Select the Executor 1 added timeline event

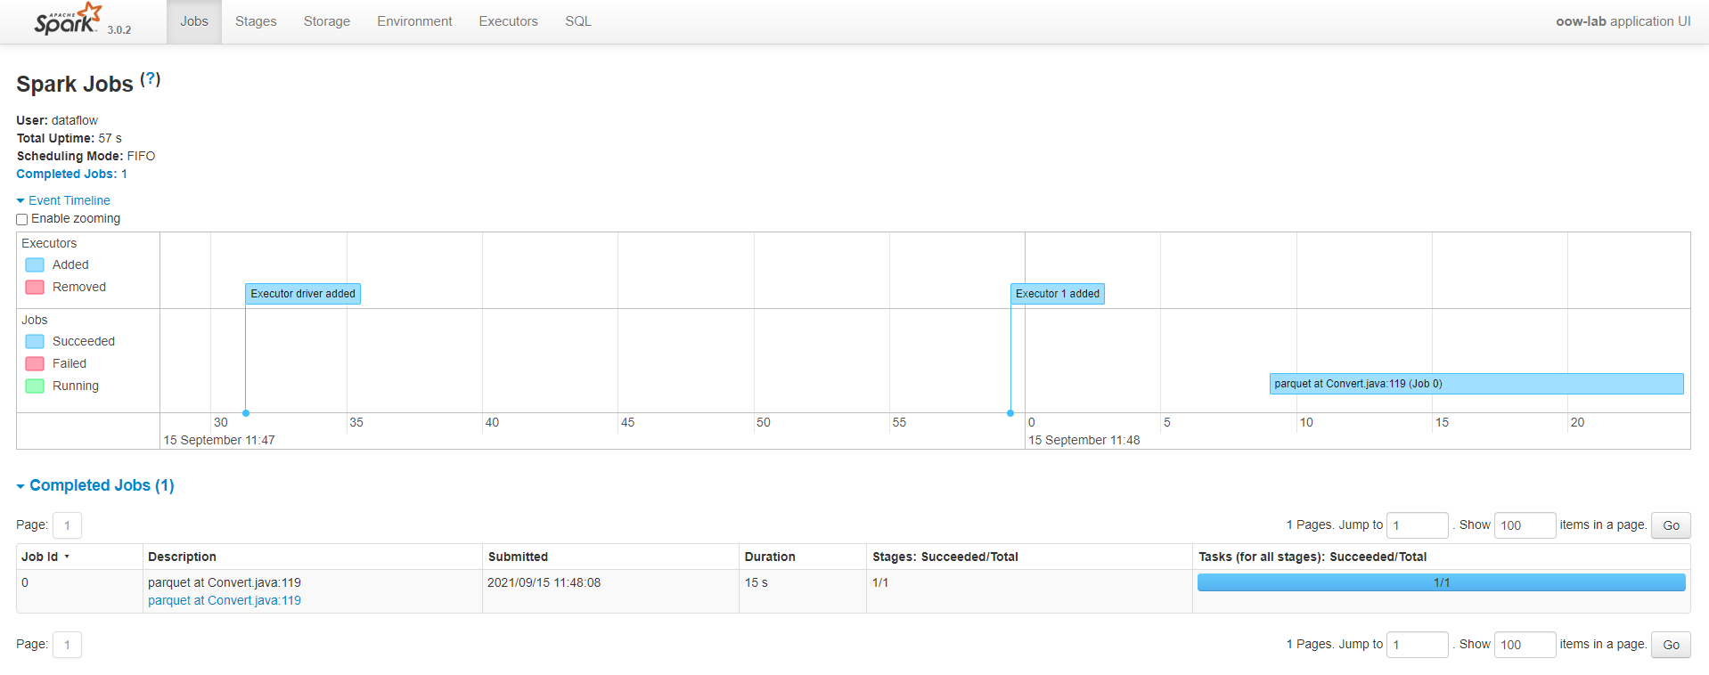coord(1058,294)
